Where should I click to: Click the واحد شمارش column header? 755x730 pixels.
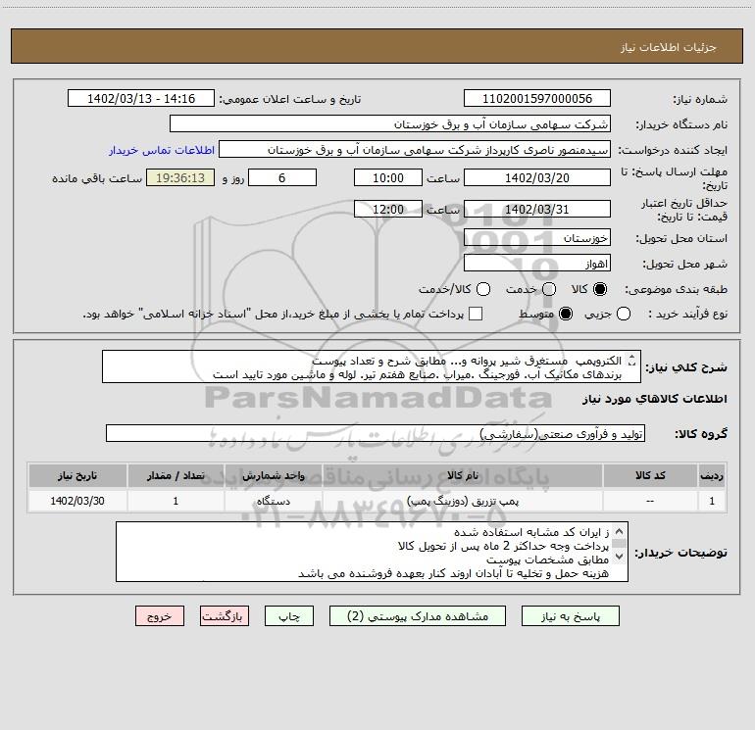coord(273,475)
